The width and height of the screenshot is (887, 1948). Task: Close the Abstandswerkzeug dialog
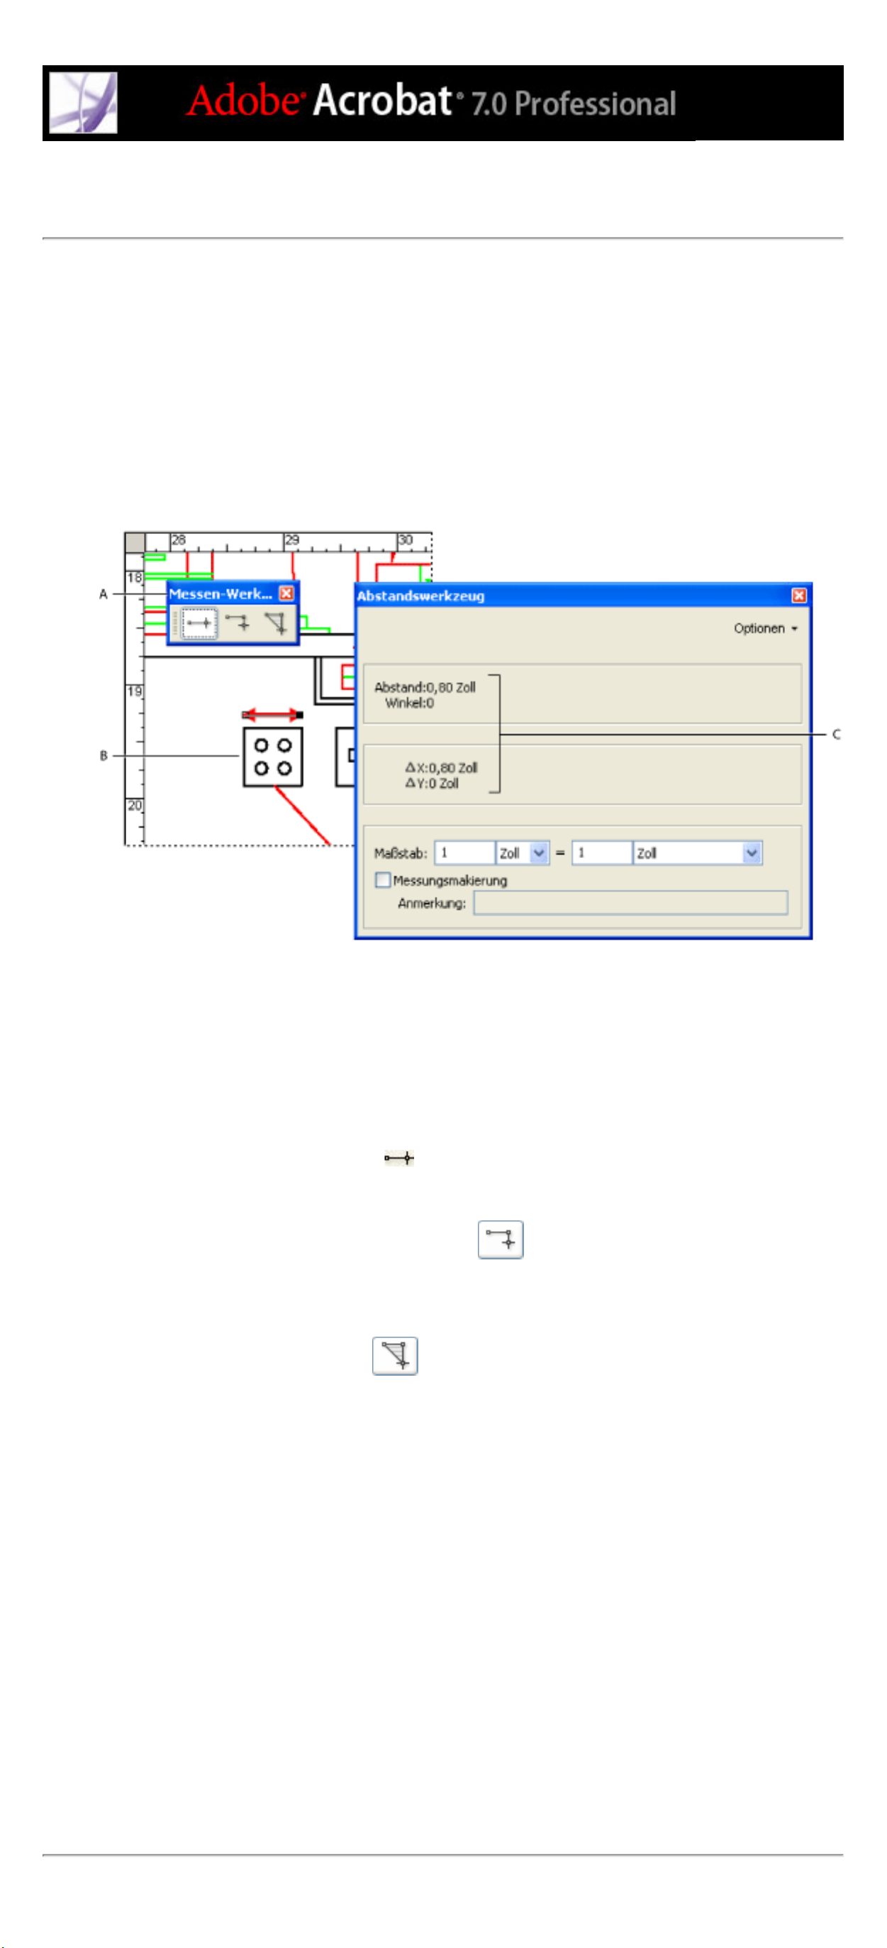(x=798, y=595)
